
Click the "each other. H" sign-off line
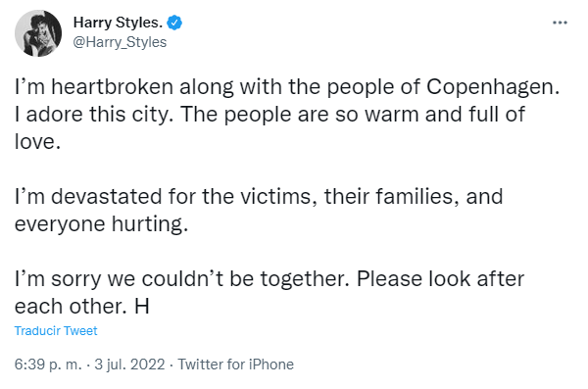[82, 307]
